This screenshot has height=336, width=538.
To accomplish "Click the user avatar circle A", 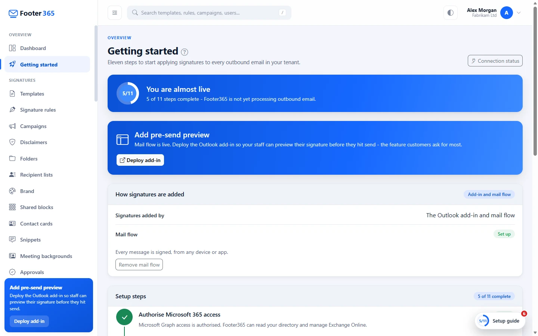I will coord(507,13).
